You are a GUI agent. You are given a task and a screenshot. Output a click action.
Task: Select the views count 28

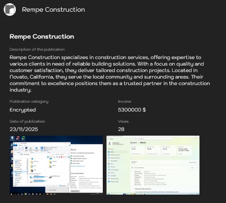click(x=121, y=129)
